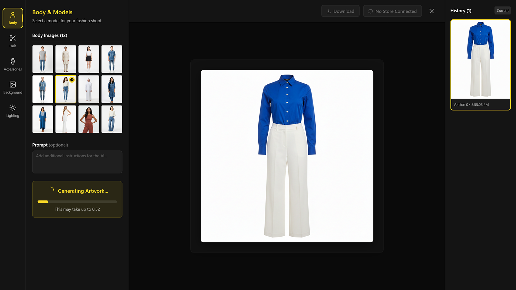Click the main garment preview image

(287, 156)
